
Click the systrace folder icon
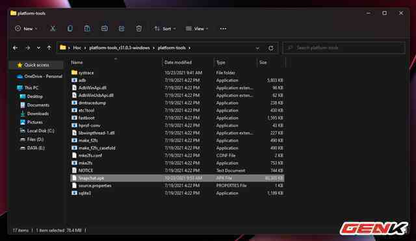(x=74, y=72)
